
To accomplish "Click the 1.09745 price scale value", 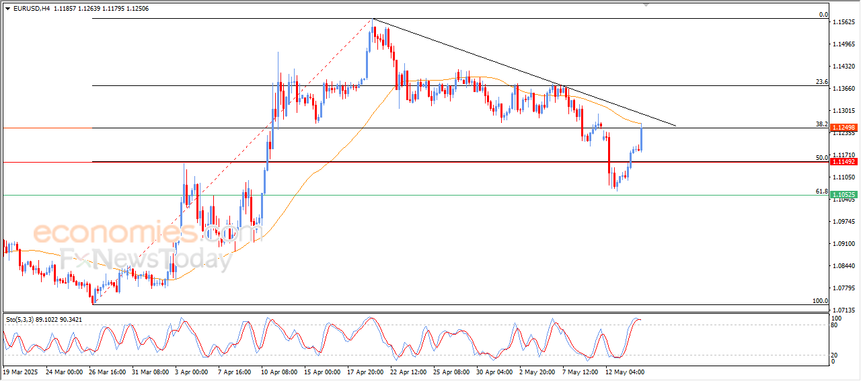I will (x=844, y=222).
